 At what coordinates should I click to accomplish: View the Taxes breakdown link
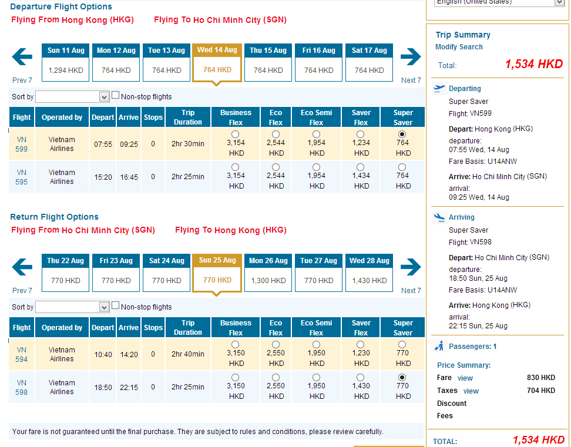coord(471,391)
